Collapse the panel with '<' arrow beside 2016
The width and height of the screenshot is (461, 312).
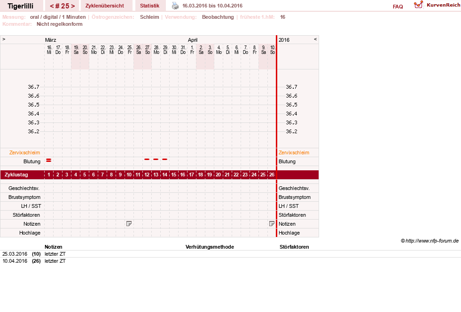click(315, 39)
